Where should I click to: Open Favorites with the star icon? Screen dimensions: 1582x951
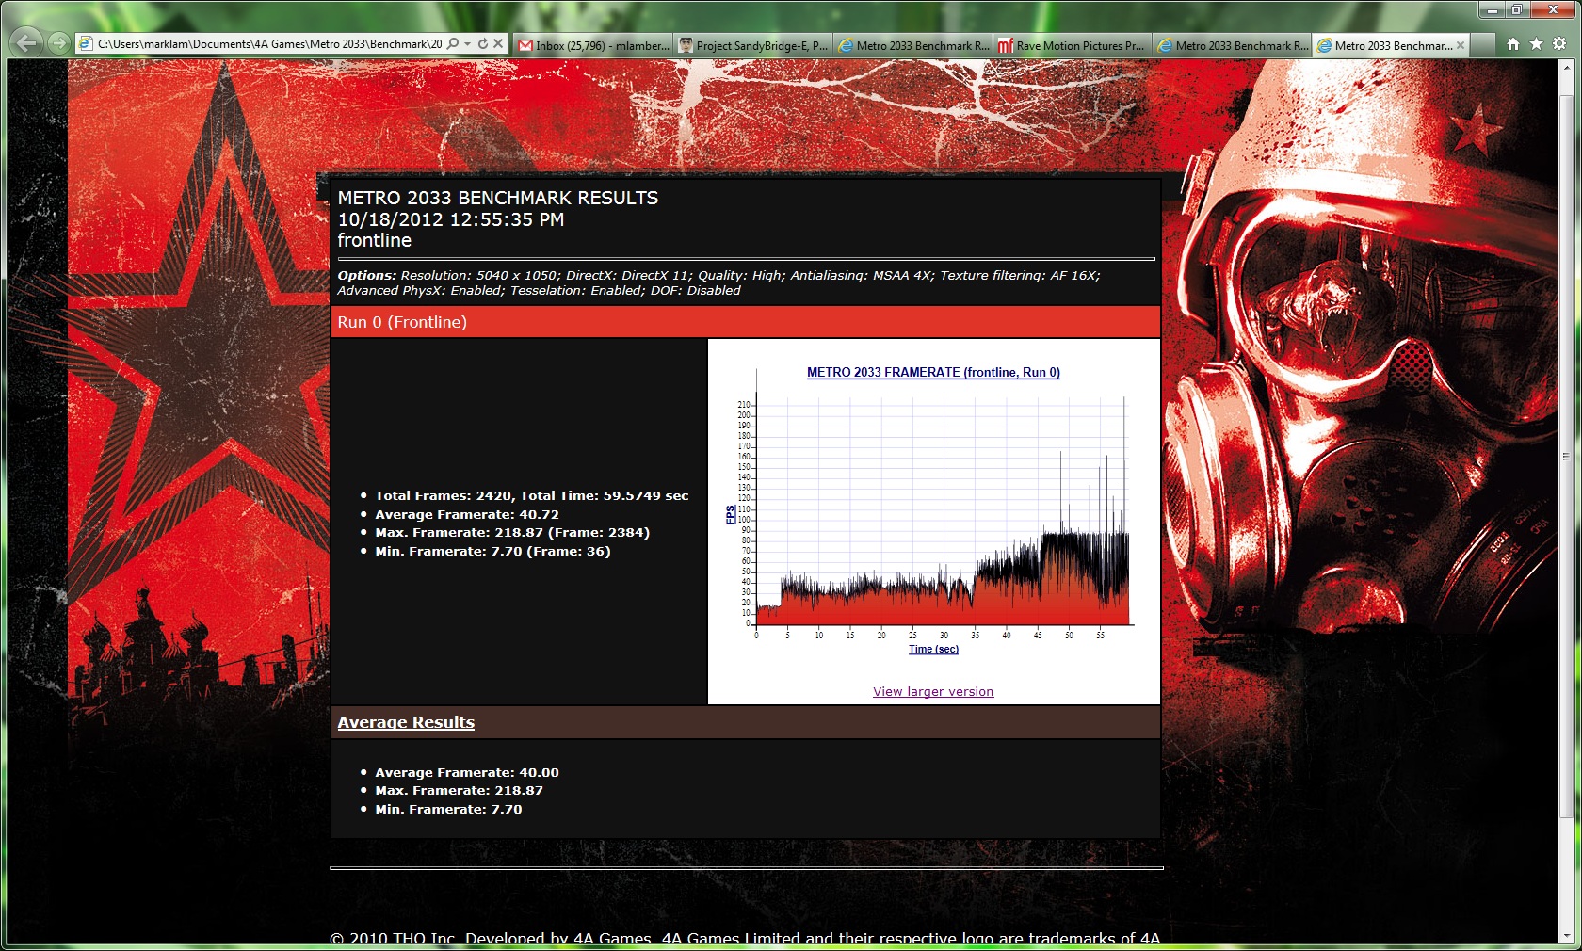(1536, 44)
